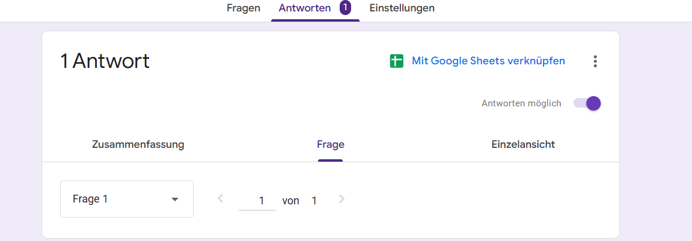Click the Mit Google Sheets verknüpfen link

(488, 61)
